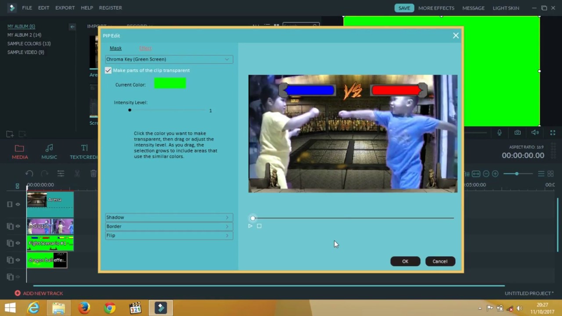
Task: Toggle visibility eye of the dragon ball effect track
Action: [x=18, y=260]
